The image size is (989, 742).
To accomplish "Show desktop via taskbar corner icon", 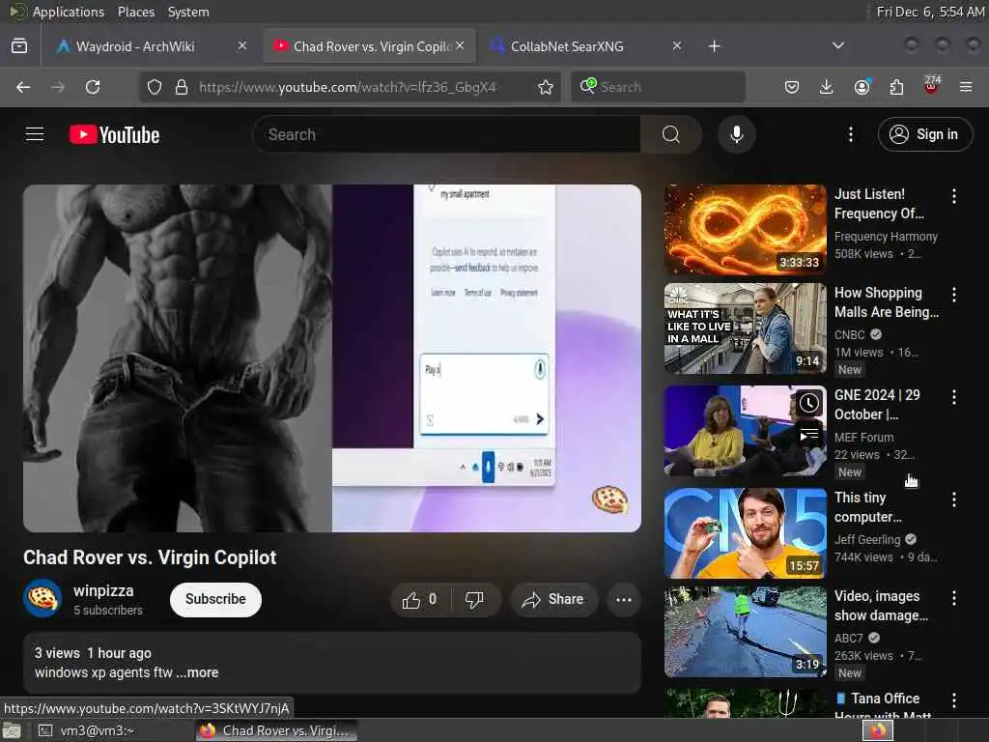I will coord(12,730).
